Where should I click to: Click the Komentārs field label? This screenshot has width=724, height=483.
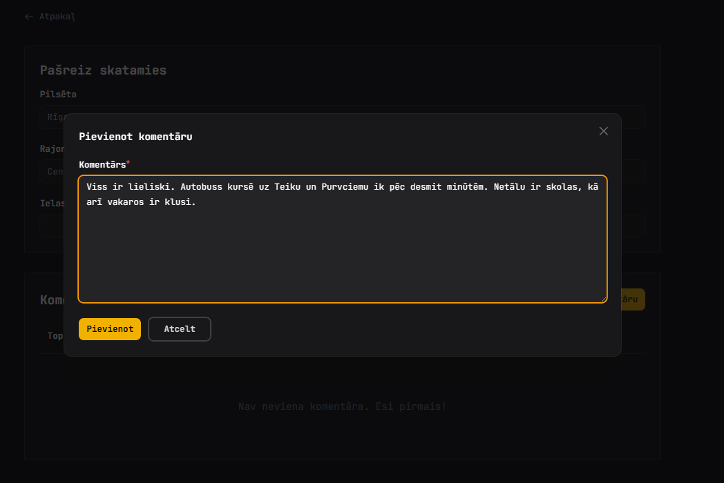(x=102, y=164)
